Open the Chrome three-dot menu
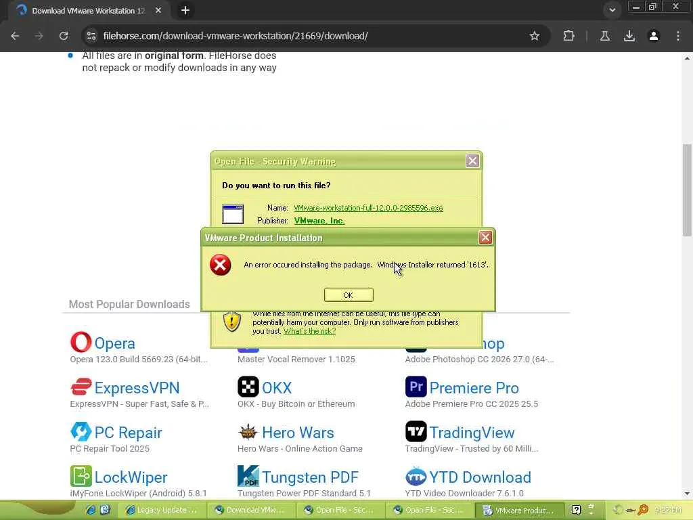This screenshot has width=693, height=520. pyautogui.click(x=678, y=36)
